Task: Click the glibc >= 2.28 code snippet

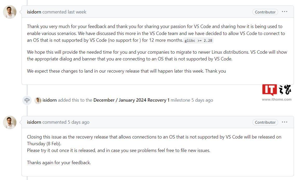Action: point(198,40)
